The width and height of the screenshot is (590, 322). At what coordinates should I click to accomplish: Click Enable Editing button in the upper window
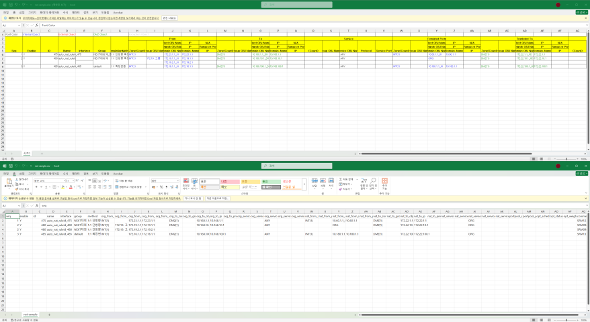click(169, 18)
